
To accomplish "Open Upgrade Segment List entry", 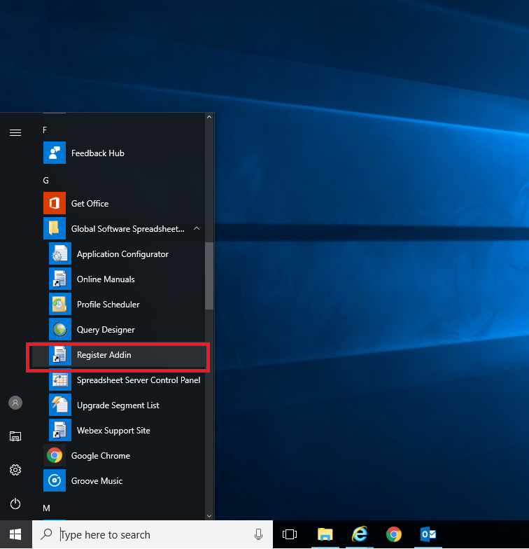I will click(x=118, y=405).
